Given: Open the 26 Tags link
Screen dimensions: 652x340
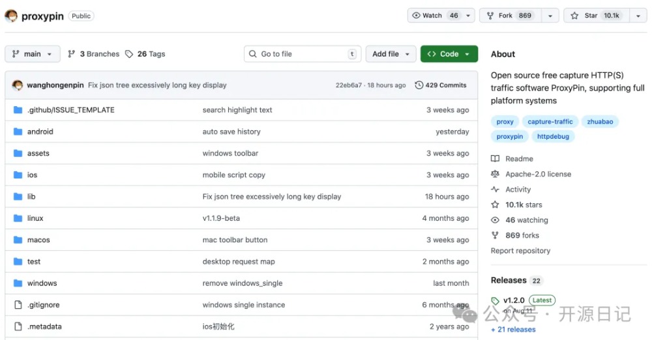Looking at the screenshot, I should 145,54.
